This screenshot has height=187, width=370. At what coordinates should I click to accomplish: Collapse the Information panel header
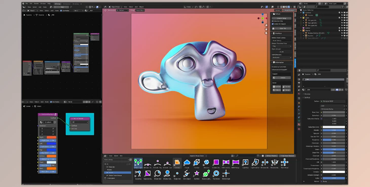pos(282,62)
